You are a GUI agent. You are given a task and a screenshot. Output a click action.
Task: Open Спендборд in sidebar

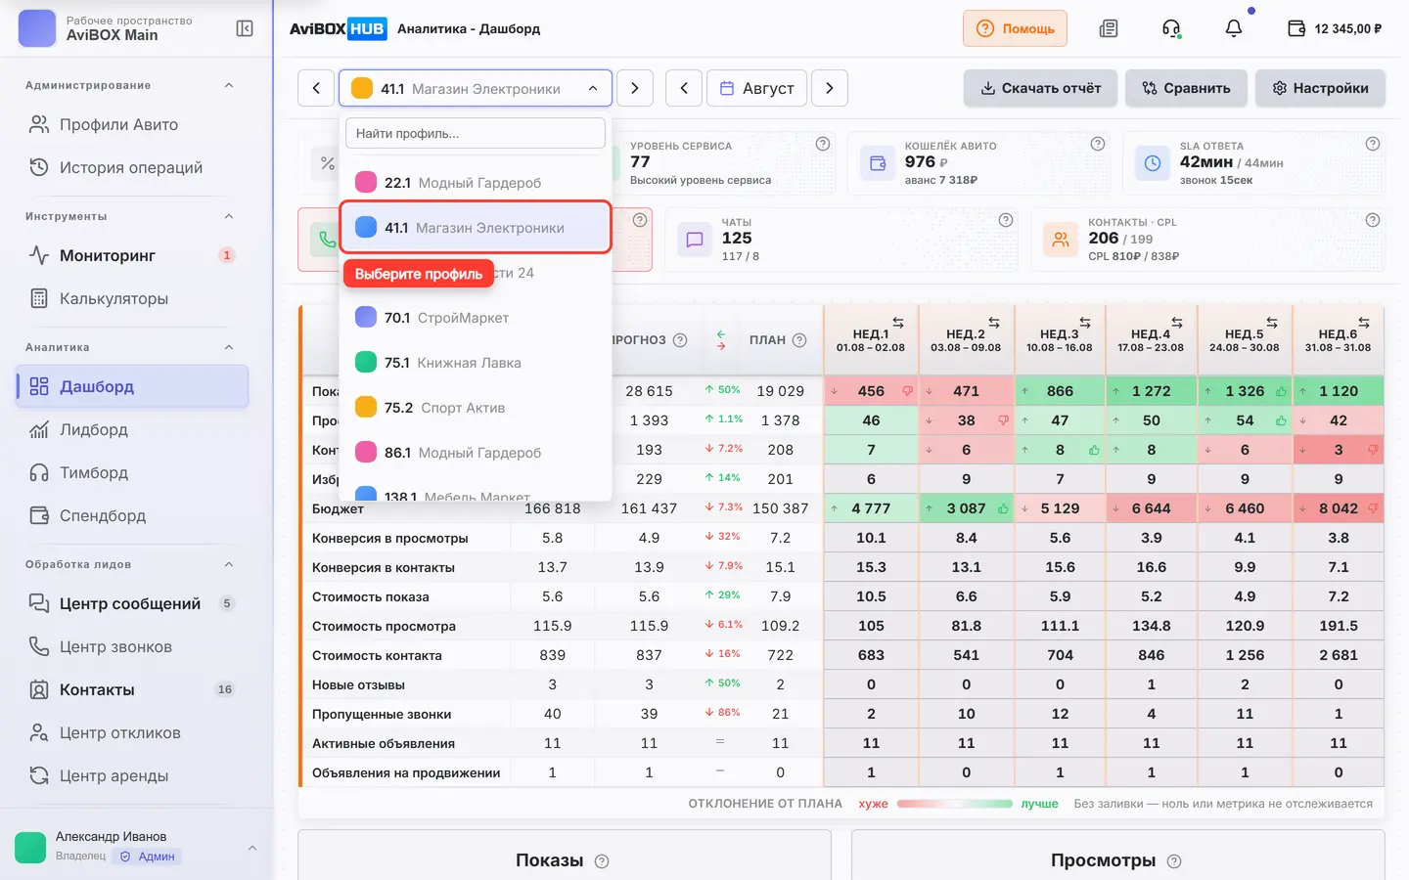pos(132,515)
